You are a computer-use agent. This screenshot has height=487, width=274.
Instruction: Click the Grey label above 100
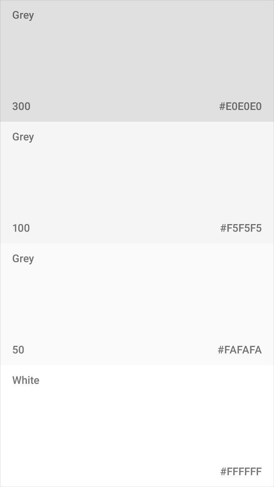click(x=23, y=137)
